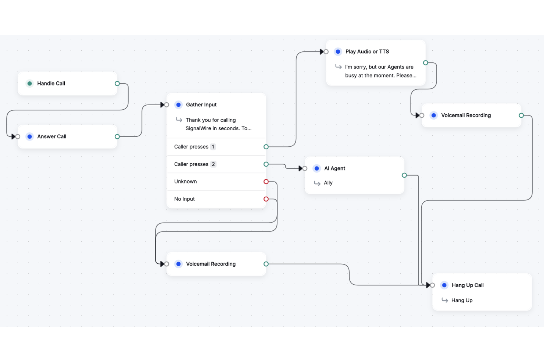Select the Hang Up Call node's blue icon

click(x=444, y=285)
